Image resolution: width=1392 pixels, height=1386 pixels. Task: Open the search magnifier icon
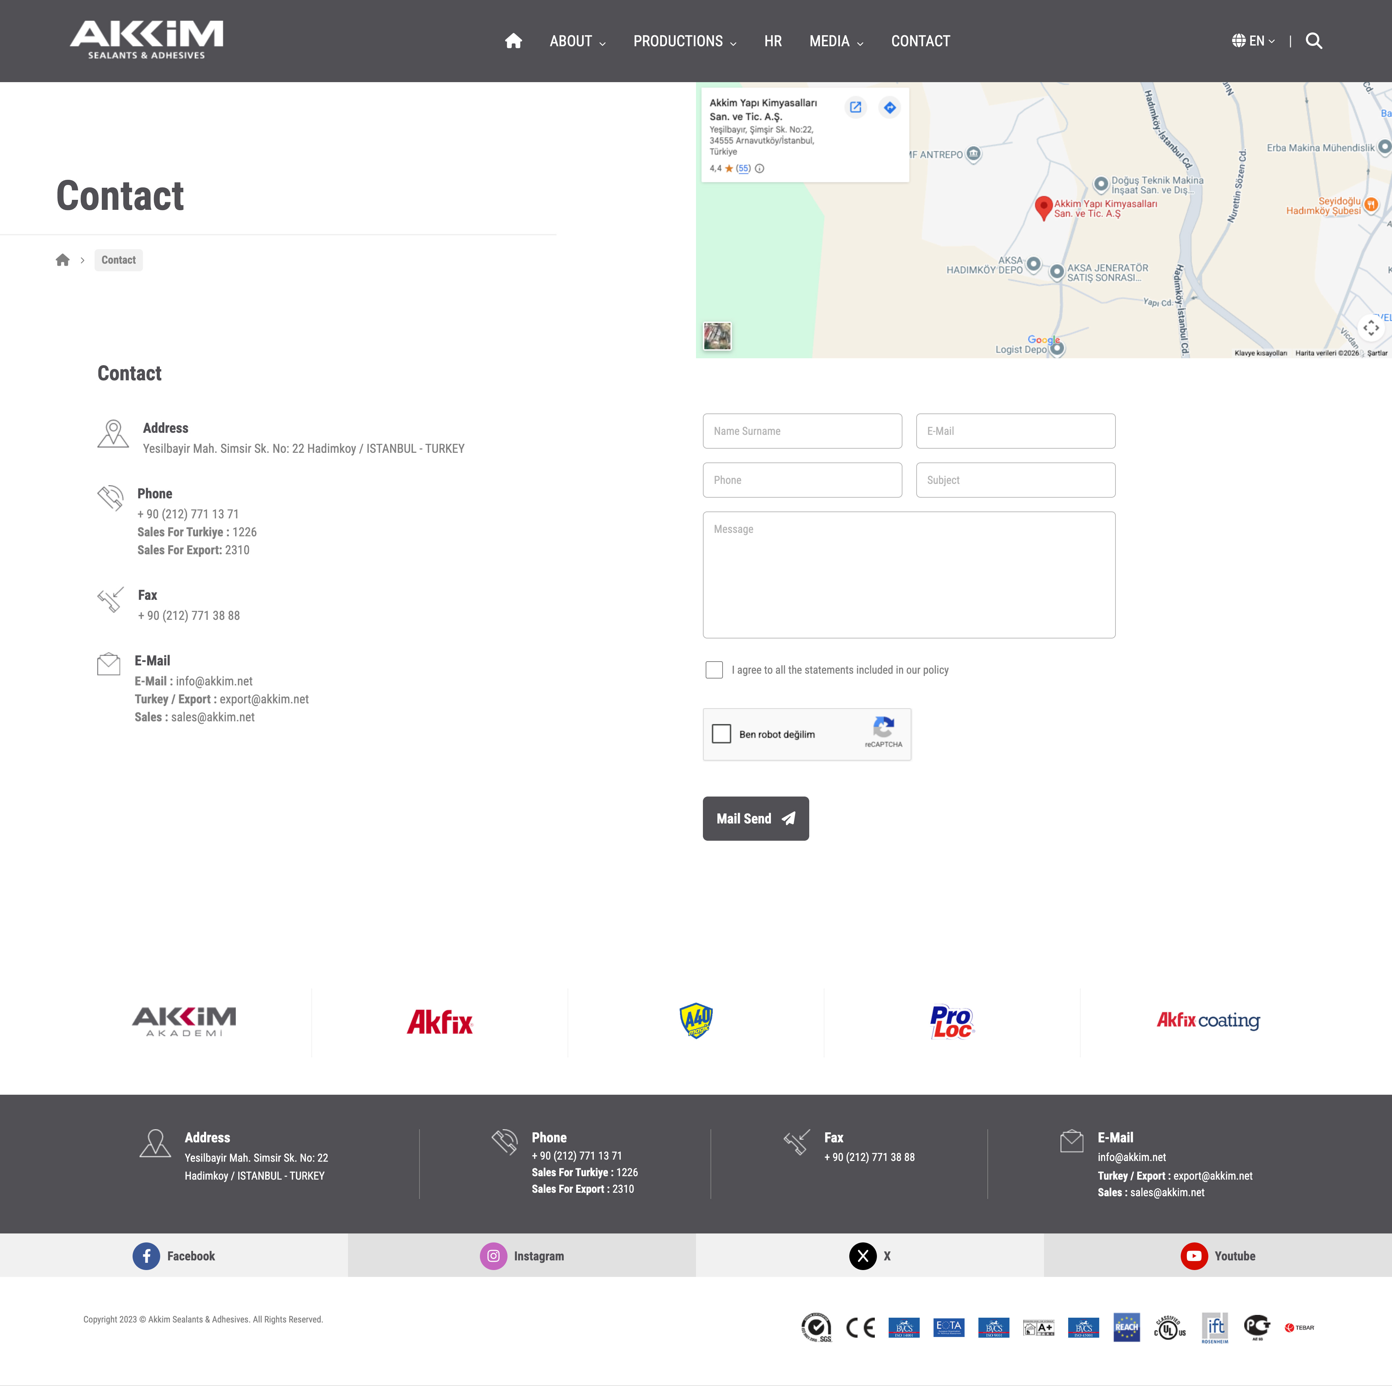(x=1314, y=41)
